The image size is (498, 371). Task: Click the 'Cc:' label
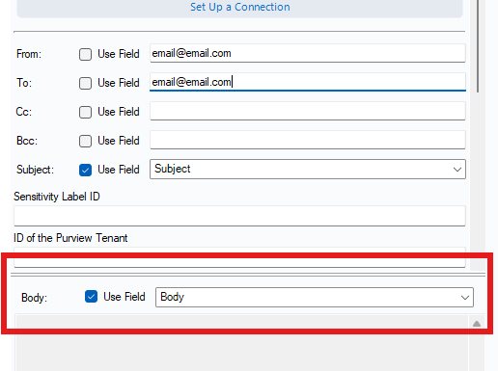[x=24, y=112]
